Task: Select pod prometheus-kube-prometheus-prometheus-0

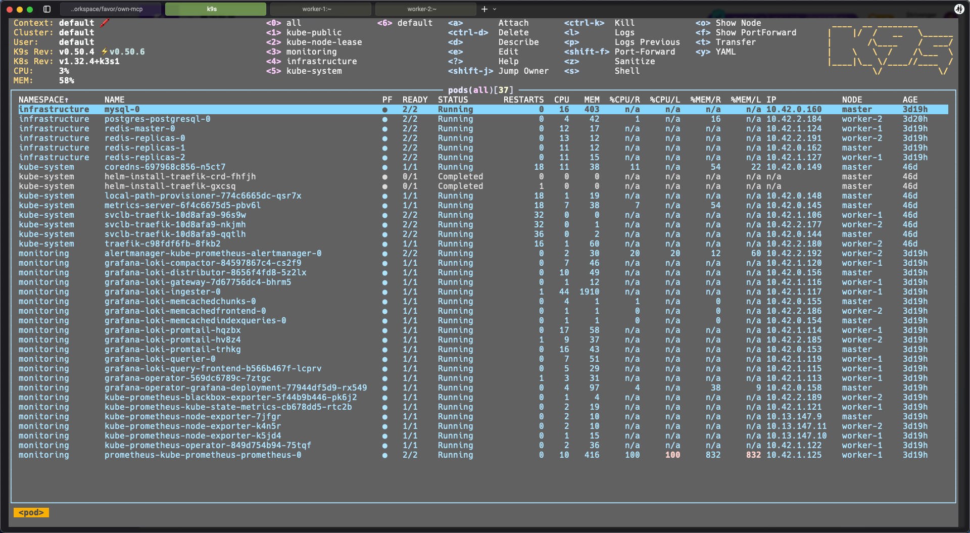Action: (483, 455)
